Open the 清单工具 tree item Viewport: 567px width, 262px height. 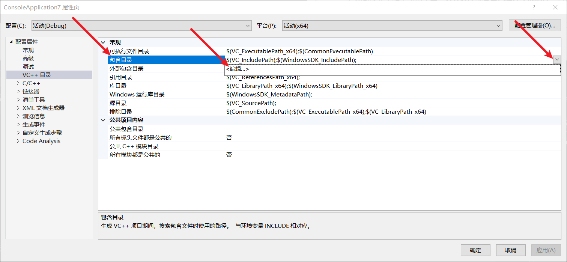[34, 99]
